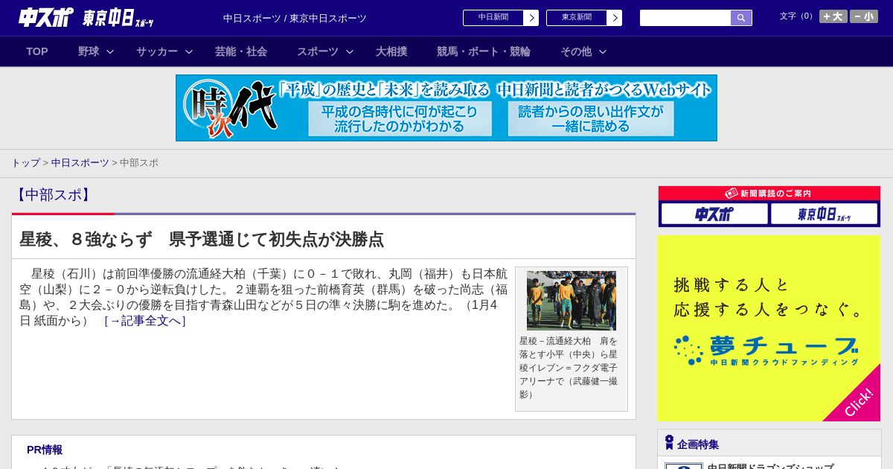Click arrow next to 東京新聞 button
The height and width of the screenshot is (469, 893).
pyautogui.click(x=615, y=18)
